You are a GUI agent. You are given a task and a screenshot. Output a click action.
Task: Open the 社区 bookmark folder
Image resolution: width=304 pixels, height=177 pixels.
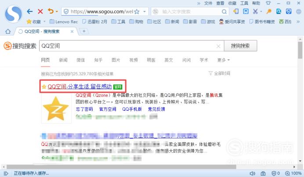[154, 22]
